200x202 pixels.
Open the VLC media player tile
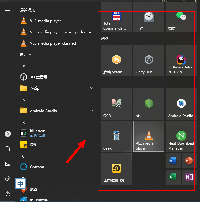(149, 136)
